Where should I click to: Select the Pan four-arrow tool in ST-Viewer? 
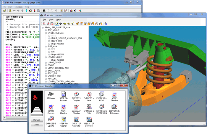tap(61, 24)
